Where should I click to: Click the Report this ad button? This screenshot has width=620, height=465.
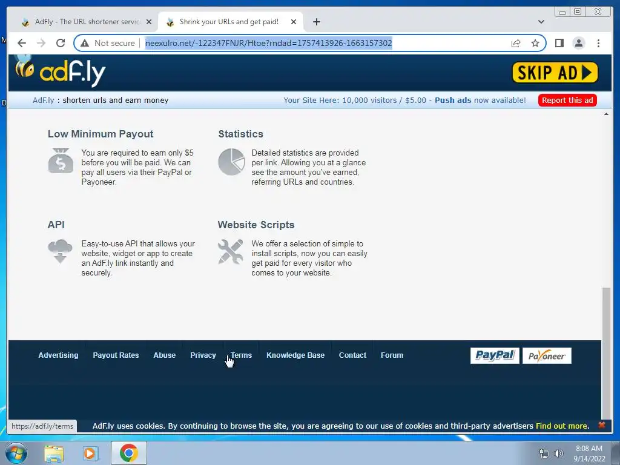(567, 101)
